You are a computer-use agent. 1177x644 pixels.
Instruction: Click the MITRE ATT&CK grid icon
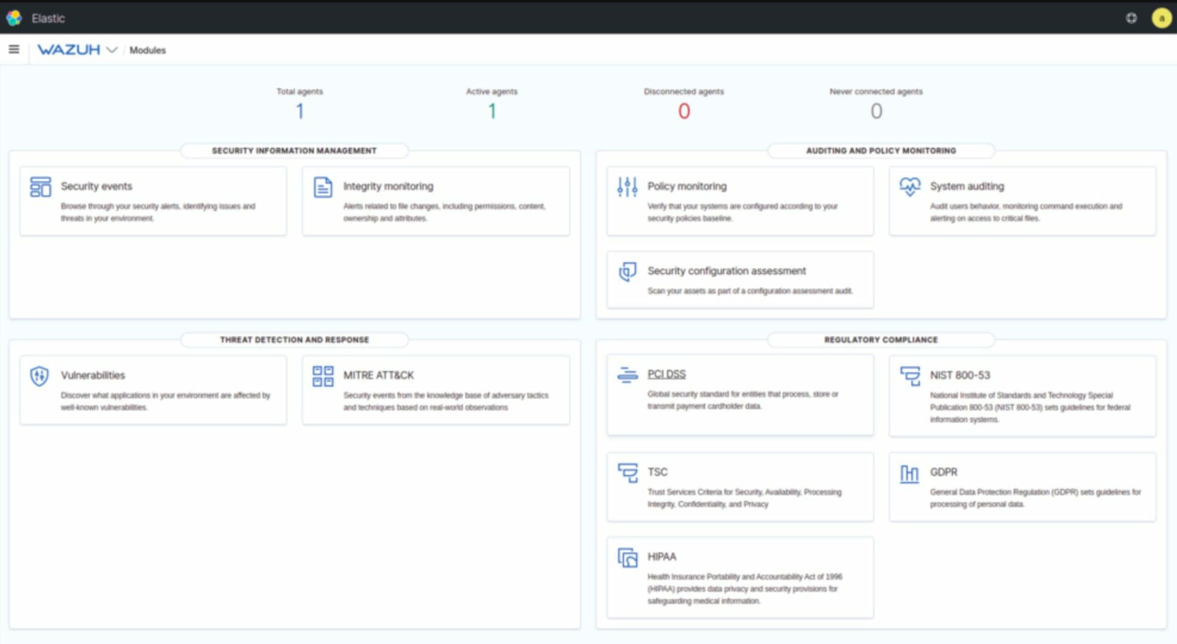tap(322, 376)
